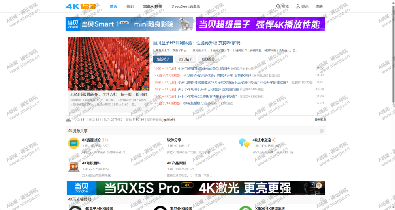Open post 问下小米电视6至尊版支持哪个外接硬盘
Viewport: 395px width, 210px height.
[x=208, y=96]
